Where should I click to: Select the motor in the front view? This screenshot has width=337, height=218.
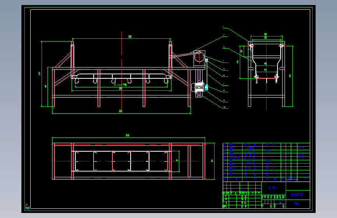(198, 87)
